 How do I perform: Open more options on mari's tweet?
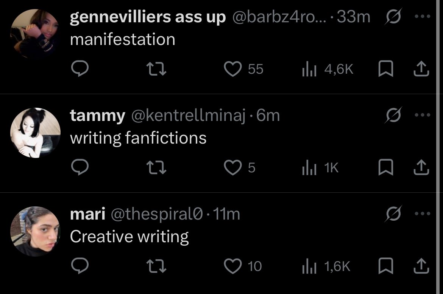423,214
